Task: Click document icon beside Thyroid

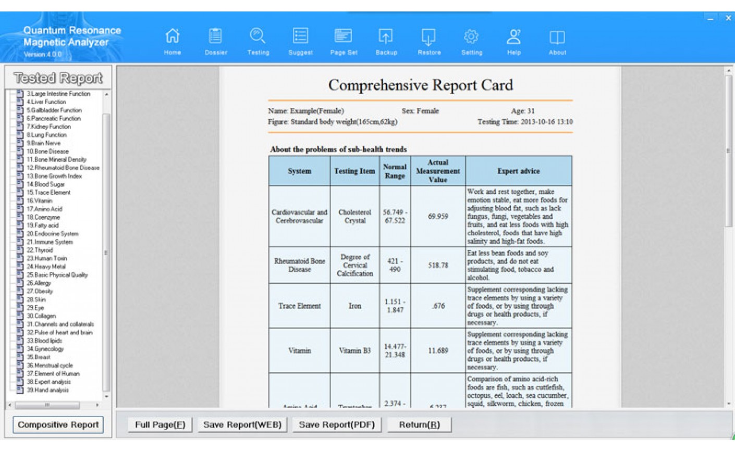Action: click(x=20, y=250)
